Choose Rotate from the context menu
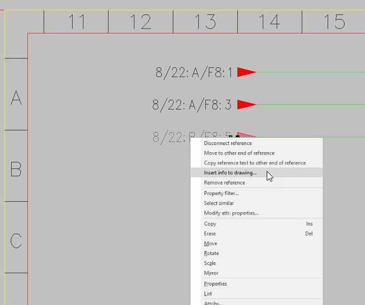The image size is (365, 305). (x=211, y=253)
